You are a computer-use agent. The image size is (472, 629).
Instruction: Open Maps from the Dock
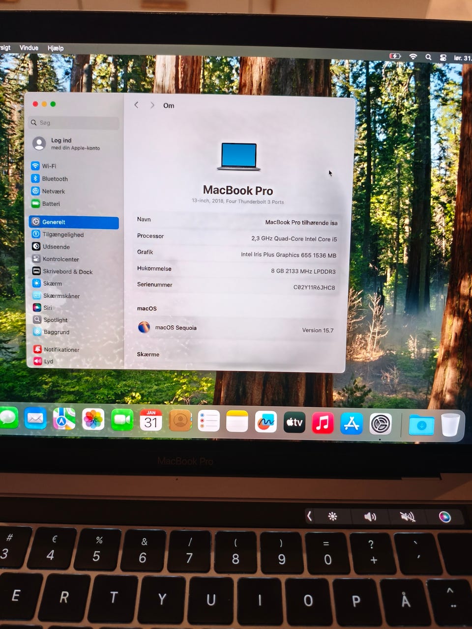pyautogui.click(x=64, y=419)
